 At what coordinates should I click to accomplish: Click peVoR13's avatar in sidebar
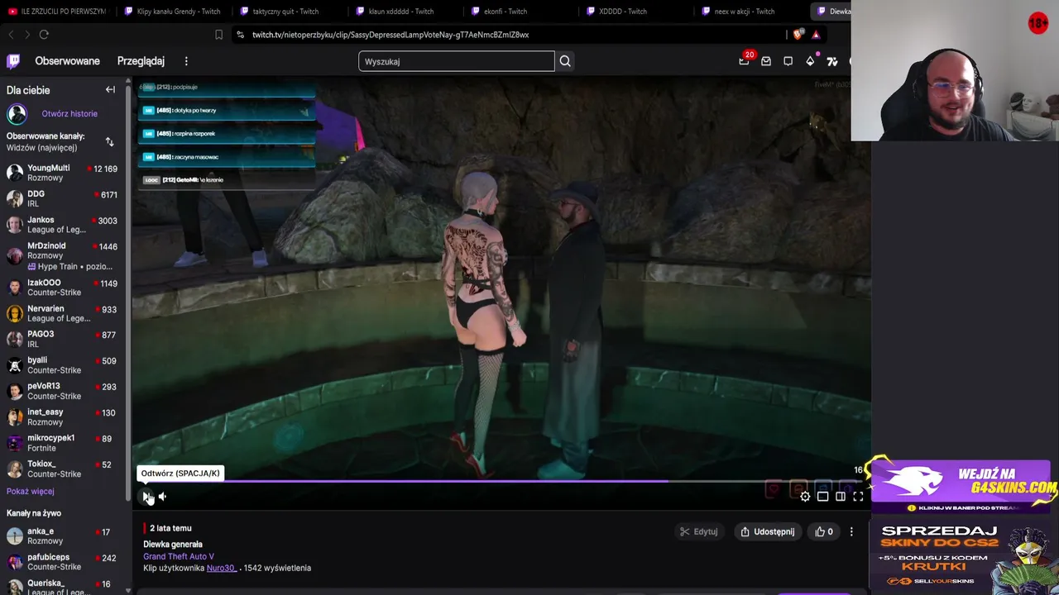[15, 391]
